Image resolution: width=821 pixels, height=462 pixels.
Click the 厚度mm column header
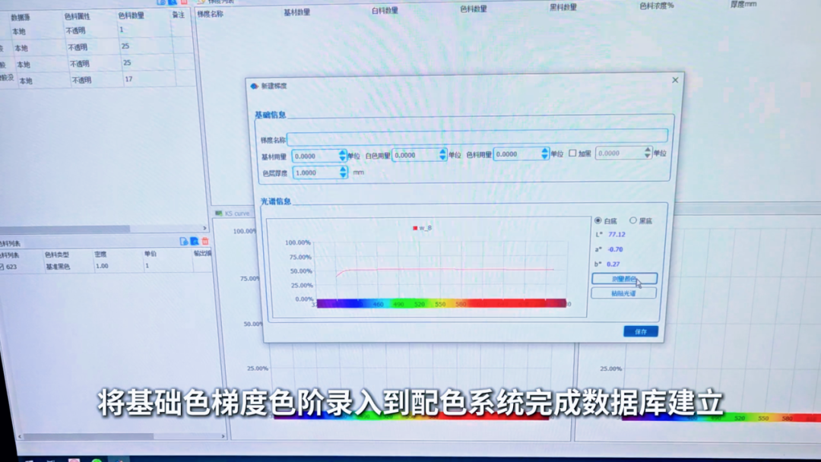coord(743,5)
